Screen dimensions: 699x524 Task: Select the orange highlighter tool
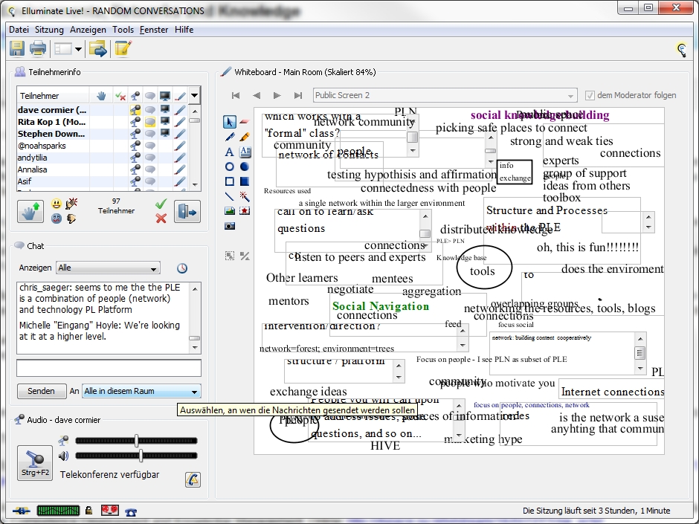[x=245, y=138]
